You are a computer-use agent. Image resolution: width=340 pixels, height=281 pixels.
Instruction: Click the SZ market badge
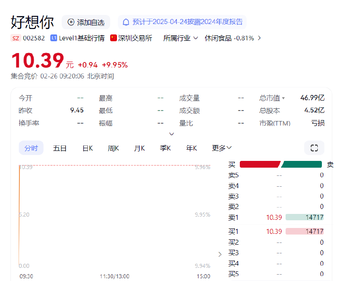pyautogui.click(x=15, y=38)
